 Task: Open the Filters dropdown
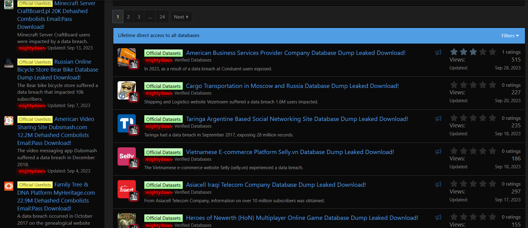(x=510, y=35)
